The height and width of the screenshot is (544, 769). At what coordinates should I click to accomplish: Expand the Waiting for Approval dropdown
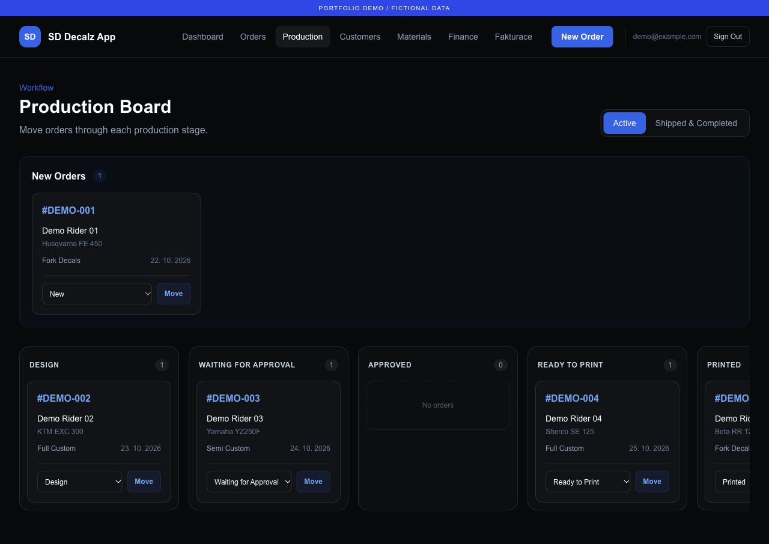click(249, 482)
